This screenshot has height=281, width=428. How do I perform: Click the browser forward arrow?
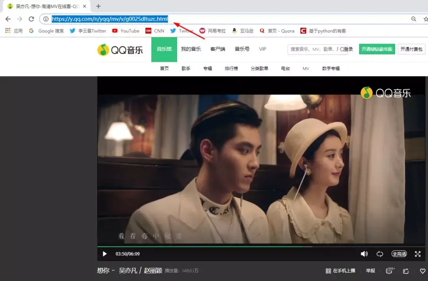coord(20,19)
